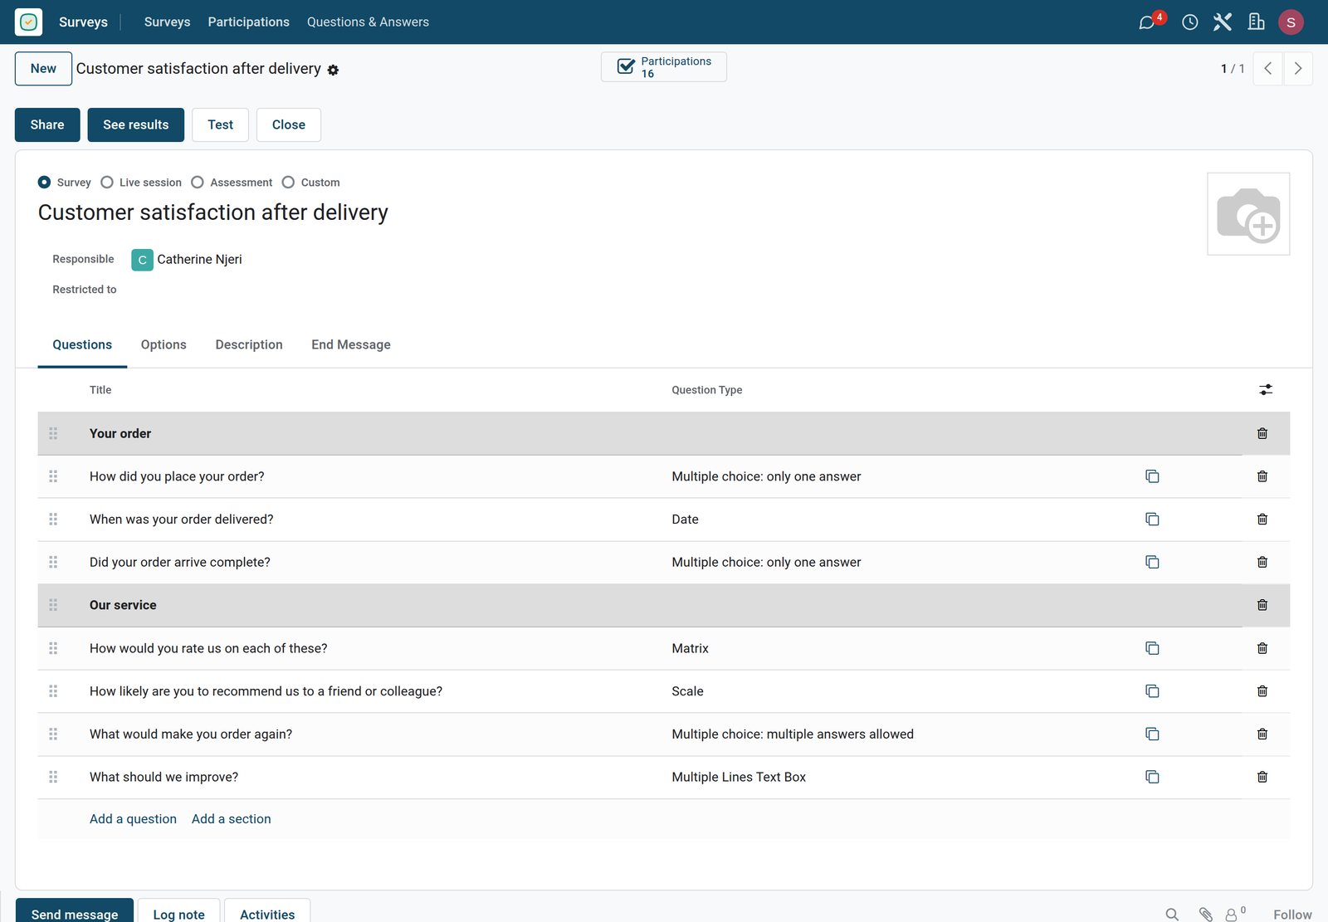The width and height of the screenshot is (1328, 922).
Task: Select the Live session radio option
Action: coord(107,183)
